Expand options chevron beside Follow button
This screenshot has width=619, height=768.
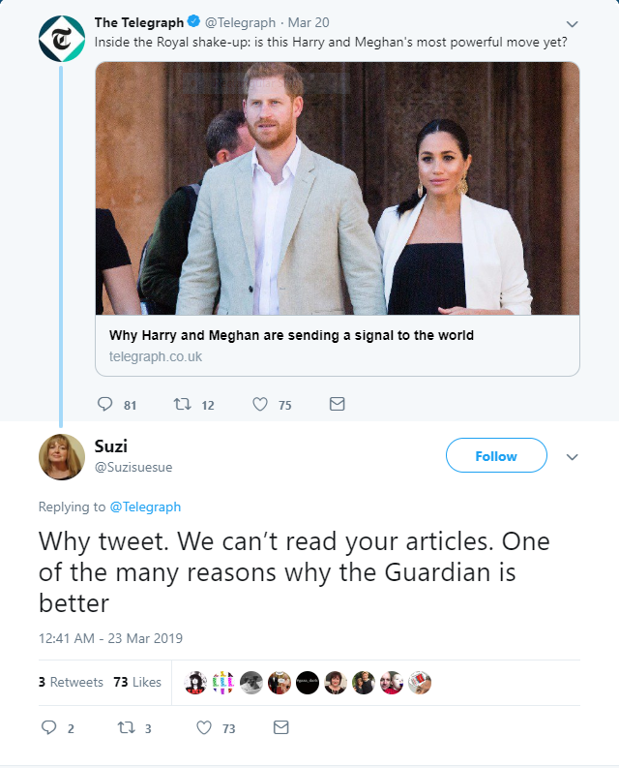pos(572,457)
